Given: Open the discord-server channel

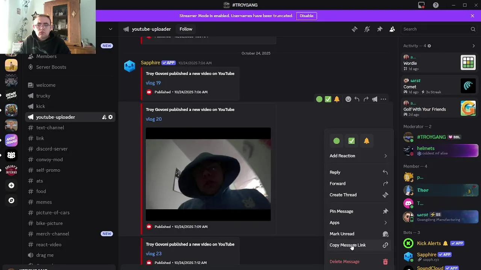Looking at the screenshot, I should [71, 149].
